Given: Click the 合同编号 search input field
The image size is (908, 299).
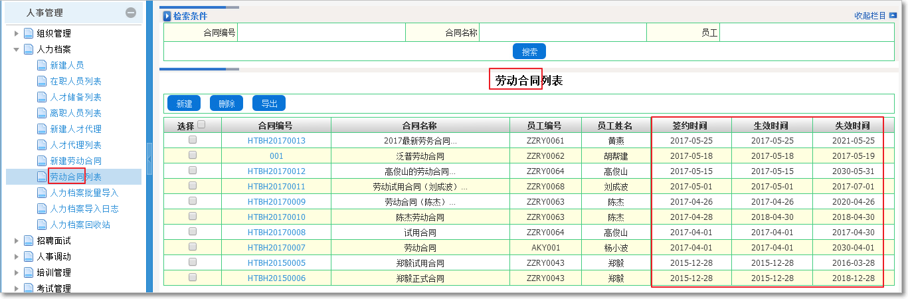Looking at the screenshot, I should pyautogui.click(x=321, y=32).
